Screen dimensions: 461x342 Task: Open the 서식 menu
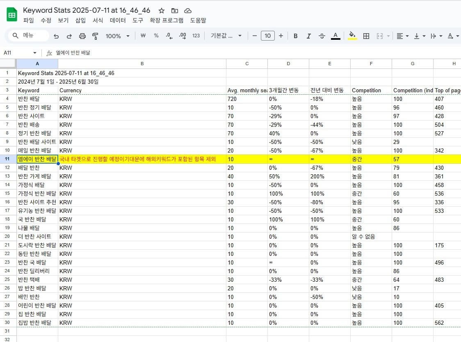click(x=98, y=20)
